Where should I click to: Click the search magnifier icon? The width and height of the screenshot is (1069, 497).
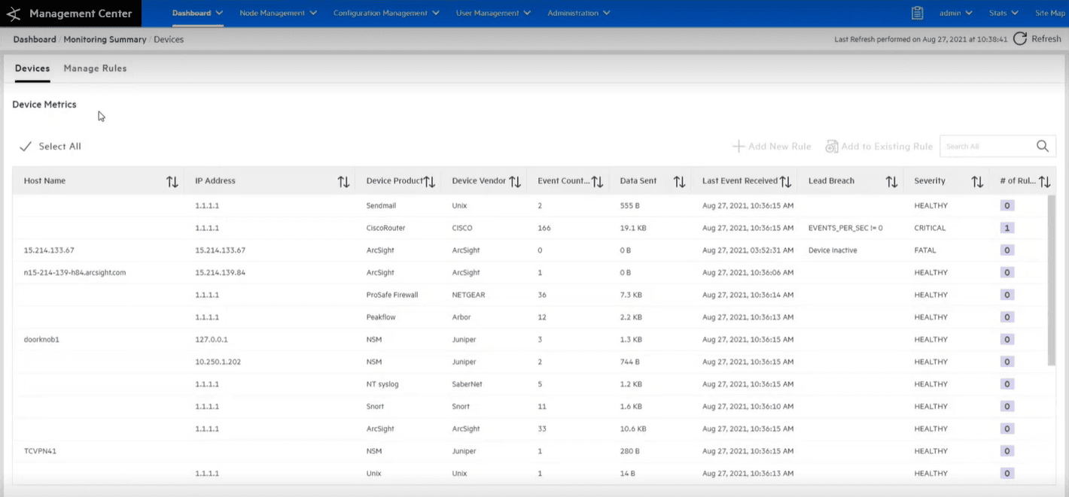tap(1042, 147)
